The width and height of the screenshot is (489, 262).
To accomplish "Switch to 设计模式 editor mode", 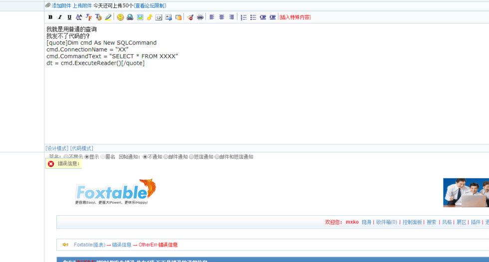I will coord(56,148).
